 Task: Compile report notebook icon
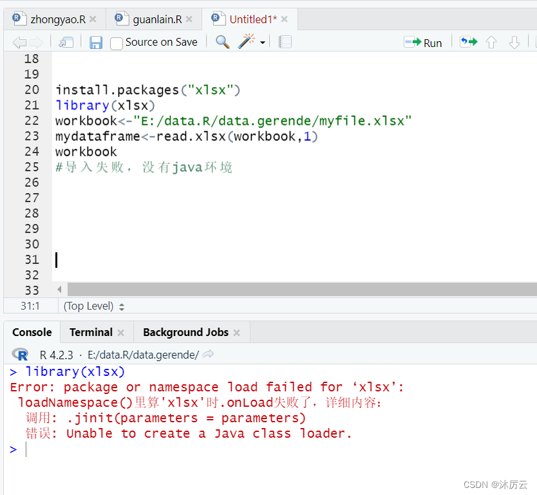[x=285, y=42]
